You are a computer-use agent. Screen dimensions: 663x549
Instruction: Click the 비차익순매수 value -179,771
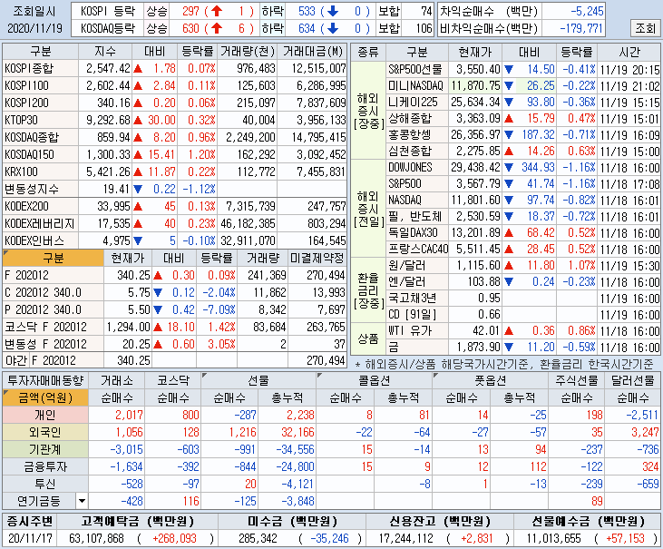[x=573, y=28]
